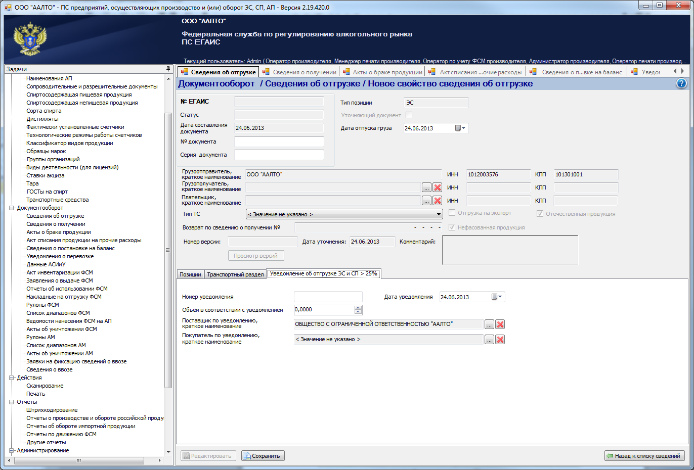Viewport: 694px width, 470px height.
Task: Collapse the Действия tree node
Action: tap(12, 378)
